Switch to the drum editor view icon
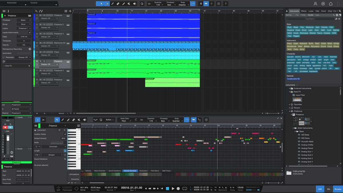This screenshot has width=343, height=193. 43,120
